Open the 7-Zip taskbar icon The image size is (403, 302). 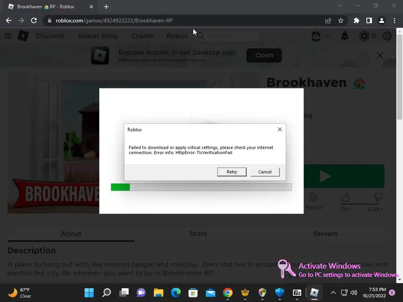tap(297, 293)
